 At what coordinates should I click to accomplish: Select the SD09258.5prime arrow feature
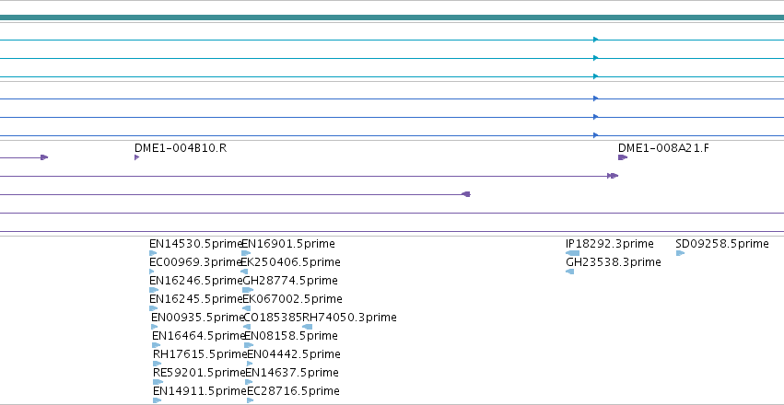(680, 253)
